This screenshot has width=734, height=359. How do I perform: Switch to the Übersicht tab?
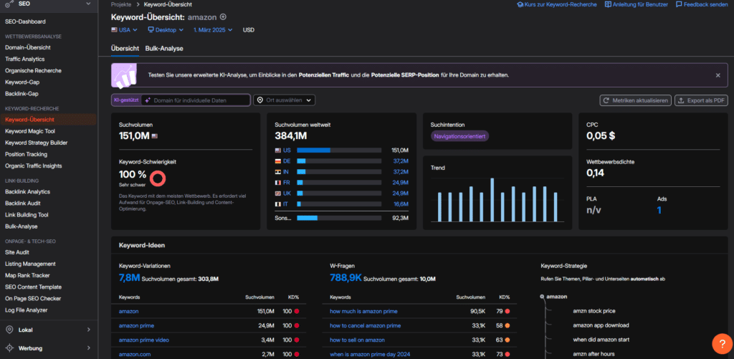point(125,48)
